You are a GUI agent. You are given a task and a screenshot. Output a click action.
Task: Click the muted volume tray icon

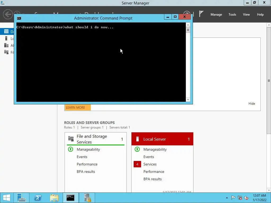[246, 198]
